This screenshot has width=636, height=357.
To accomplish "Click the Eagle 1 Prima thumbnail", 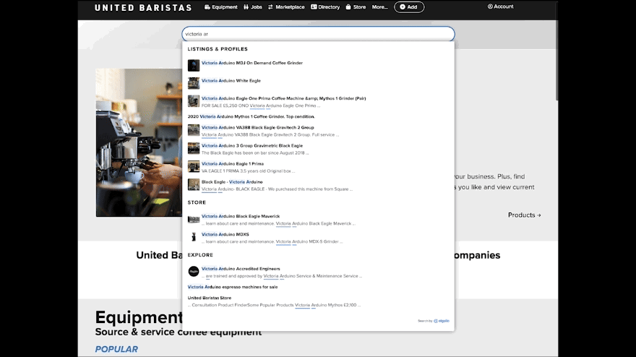I will (194, 166).
